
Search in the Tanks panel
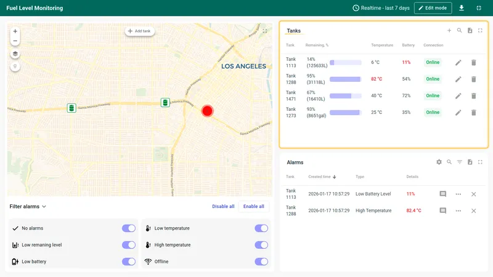point(459,30)
